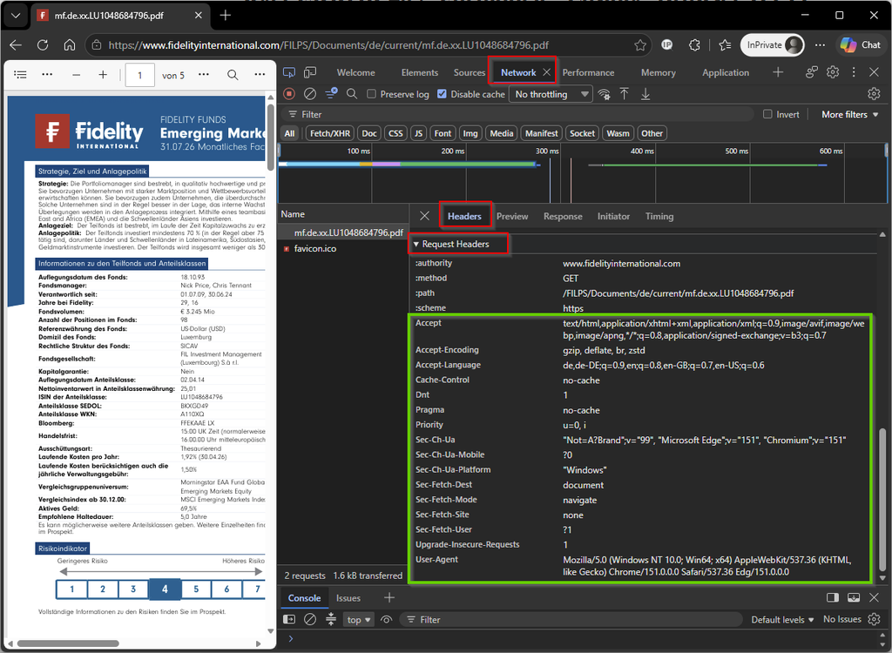Screen dimensions: 892x653
Task: Select the Response tab
Action: pyautogui.click(x=563, y=216)
